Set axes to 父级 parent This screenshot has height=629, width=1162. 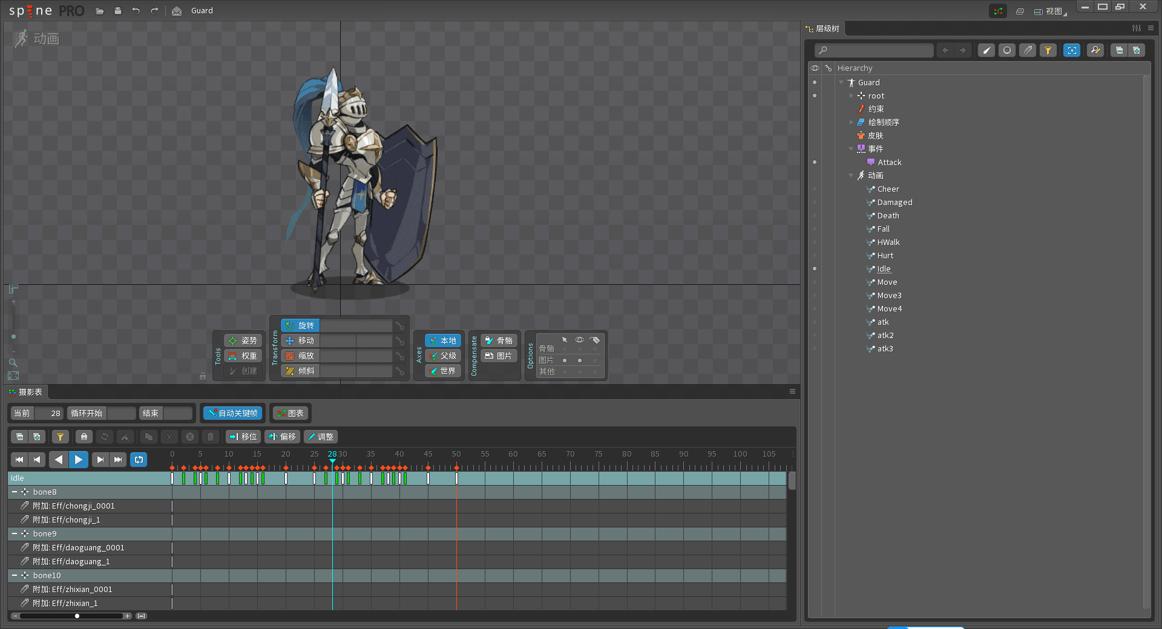click(x=443, y=356)
